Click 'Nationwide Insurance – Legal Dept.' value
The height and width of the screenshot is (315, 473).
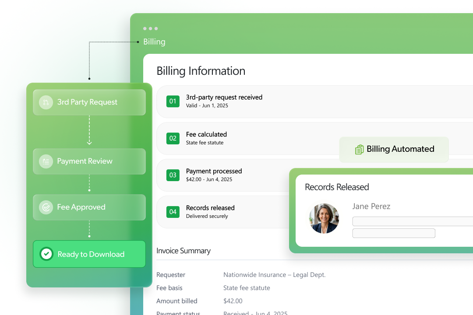click(275, 275)
